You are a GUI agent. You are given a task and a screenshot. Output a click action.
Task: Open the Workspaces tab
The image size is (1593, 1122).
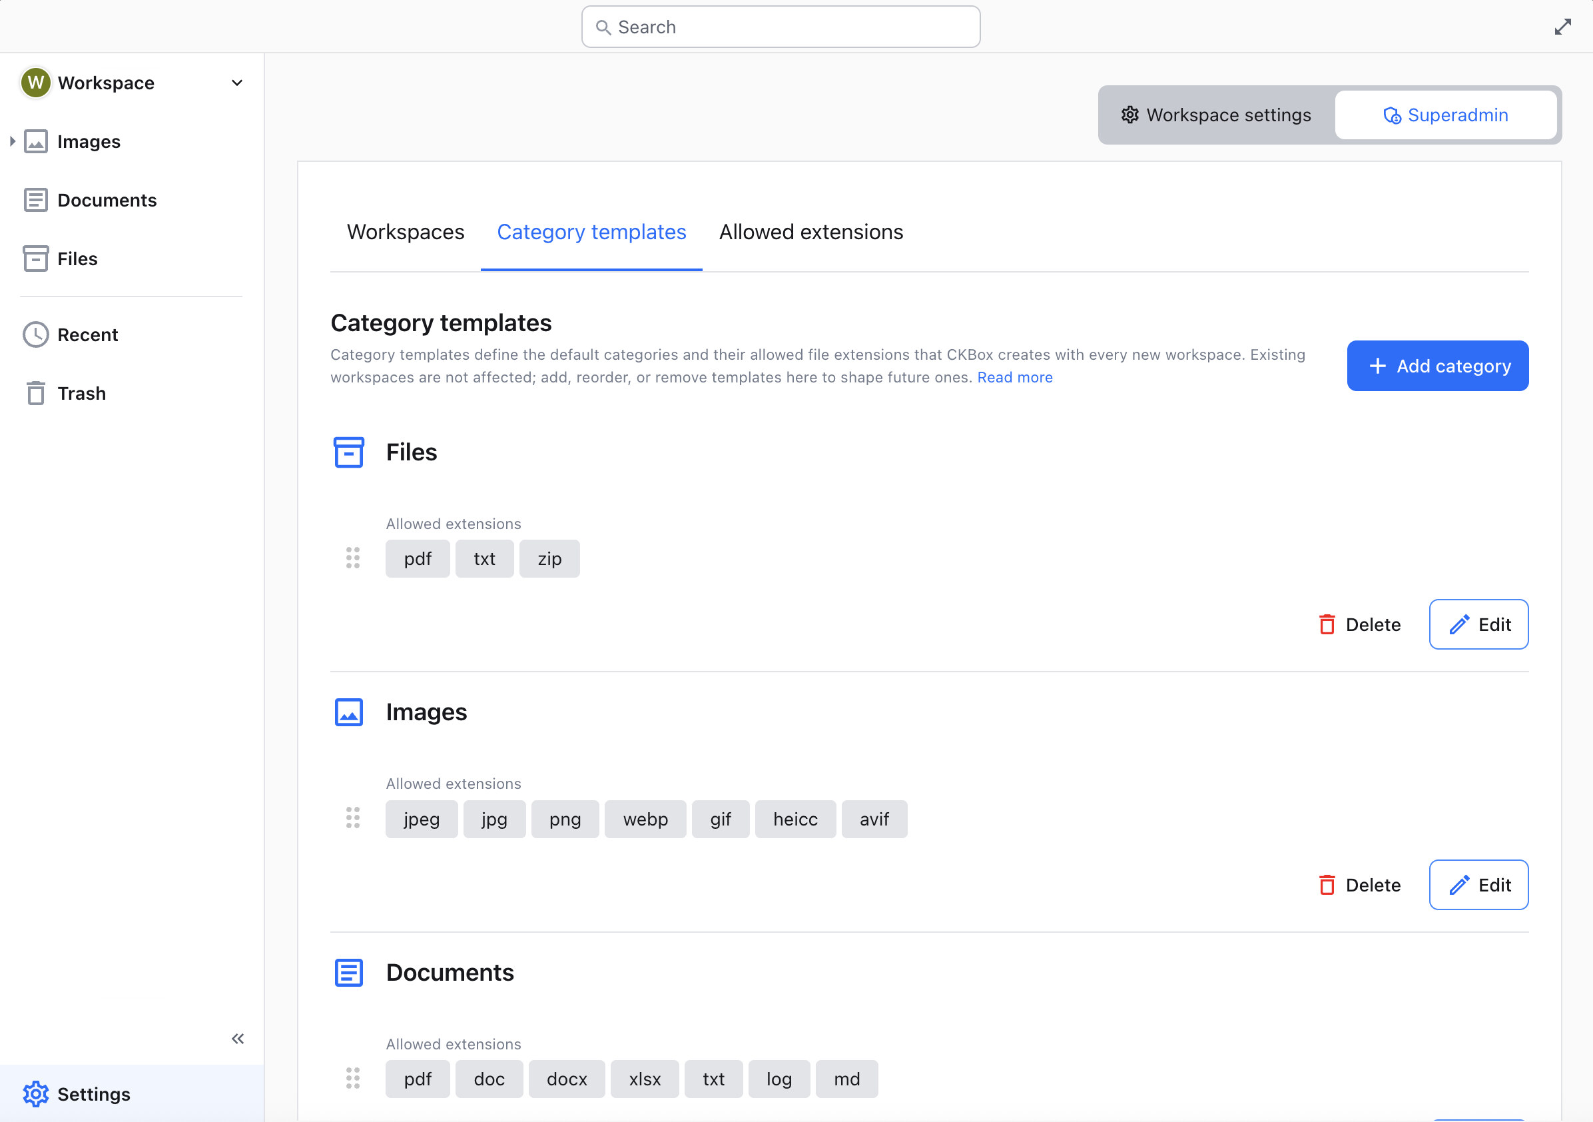pos(406,232)
